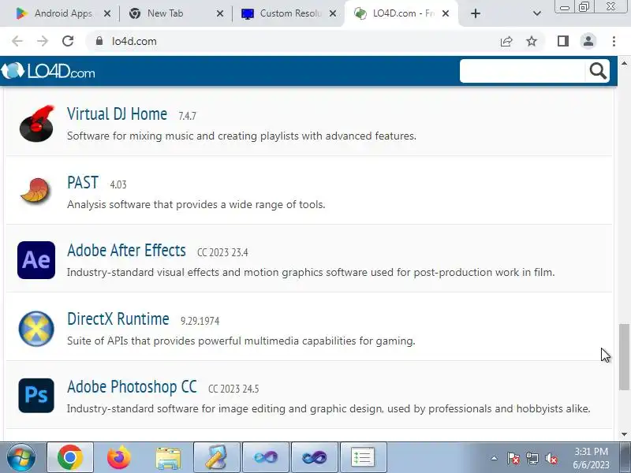This screenshot has height=473, width=631.
Task: Click the site lock icon
Action: coord(99,41)
